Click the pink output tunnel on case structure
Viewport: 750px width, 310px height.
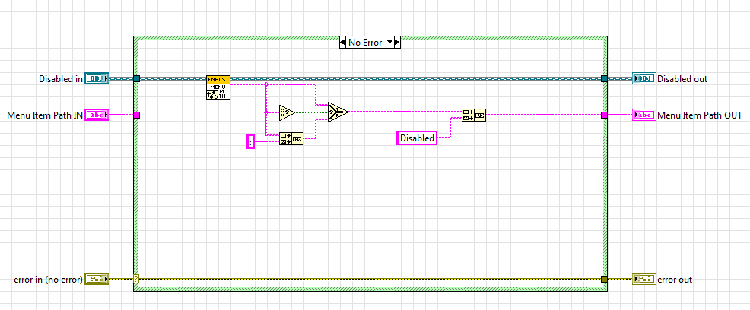pos(604,115)
